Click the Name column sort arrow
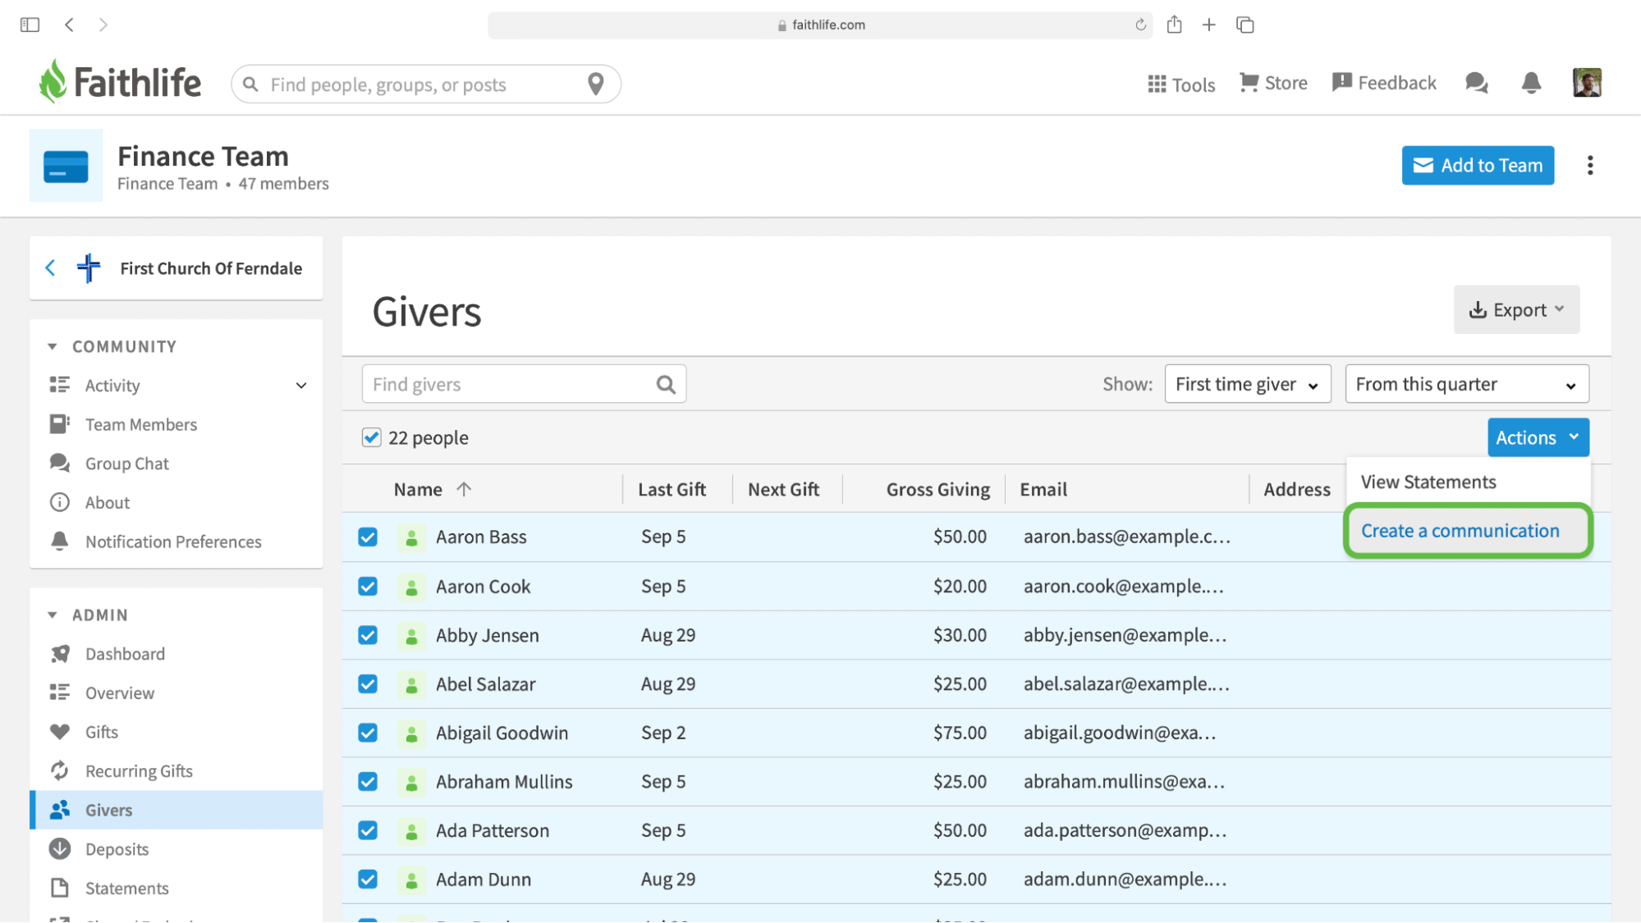Image resolution: width=1641 pixels, height=923 pixels. click(464, 489)
